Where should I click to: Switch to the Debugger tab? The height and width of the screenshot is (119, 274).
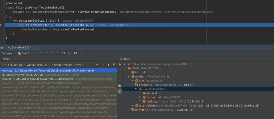click(x=7, y=53)
